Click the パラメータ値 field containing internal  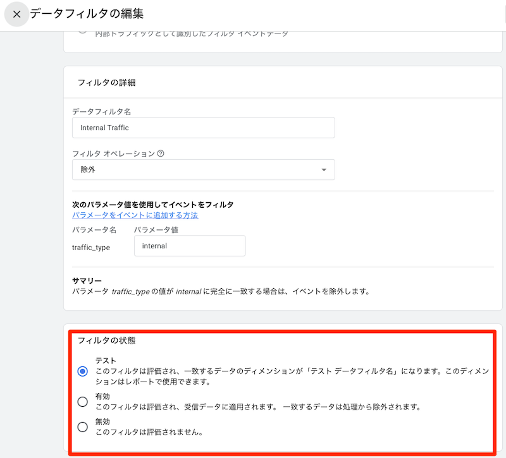[189, 246]
